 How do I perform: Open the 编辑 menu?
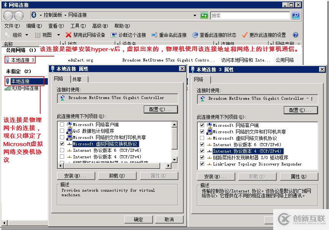[34, 26]
